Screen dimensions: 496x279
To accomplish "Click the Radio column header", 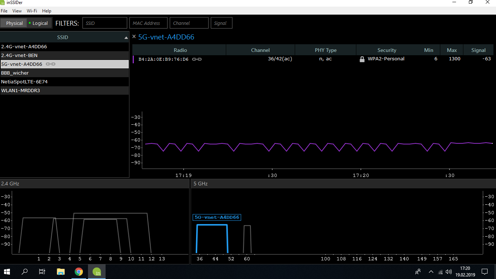I will (180, 50).
